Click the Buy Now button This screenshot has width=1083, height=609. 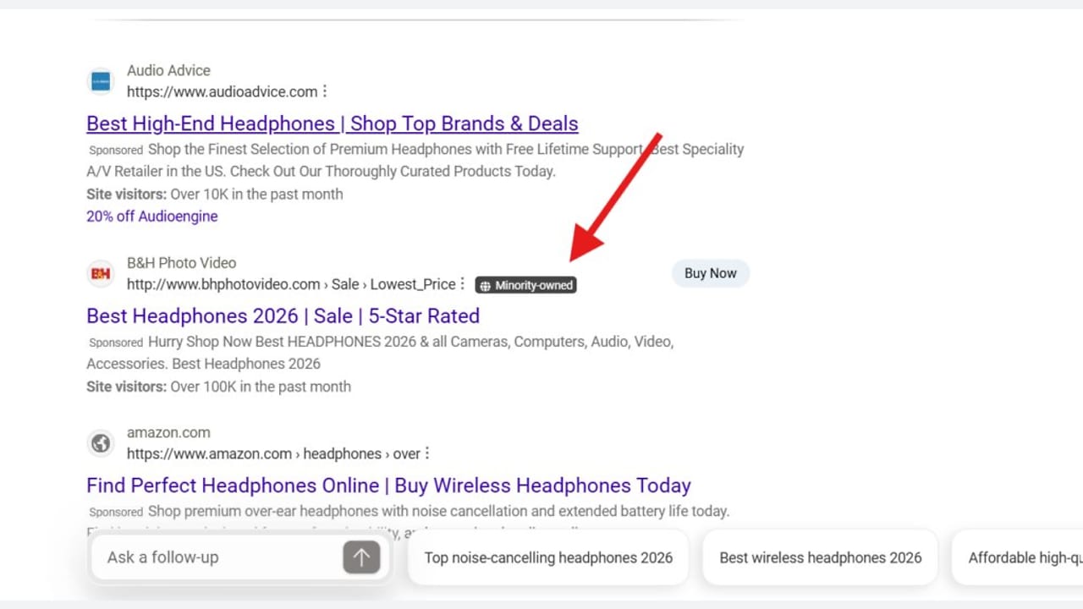tap(711, 273)
